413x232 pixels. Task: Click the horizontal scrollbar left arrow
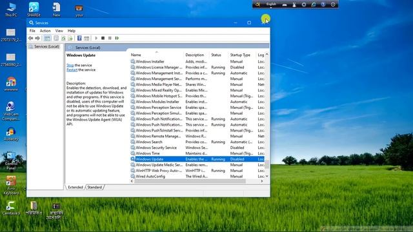[x=132, y=181]
